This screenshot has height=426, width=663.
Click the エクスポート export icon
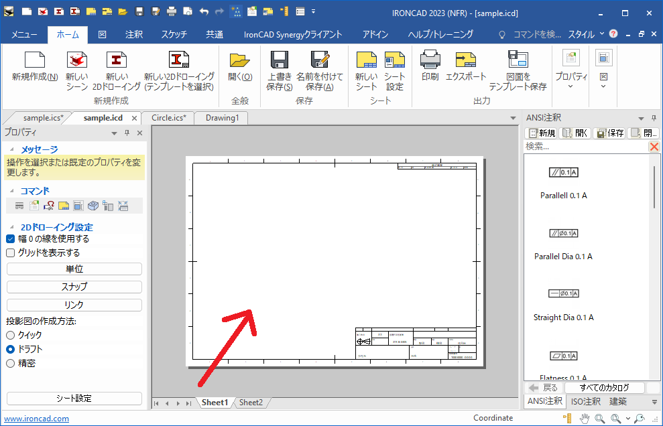465,63
